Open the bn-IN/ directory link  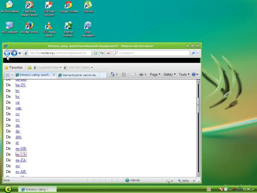(x=21, y=85)
